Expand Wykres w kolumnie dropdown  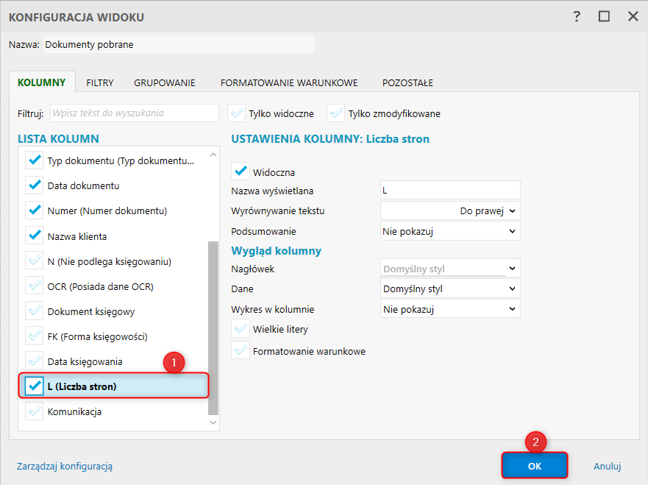pos(450,308)
